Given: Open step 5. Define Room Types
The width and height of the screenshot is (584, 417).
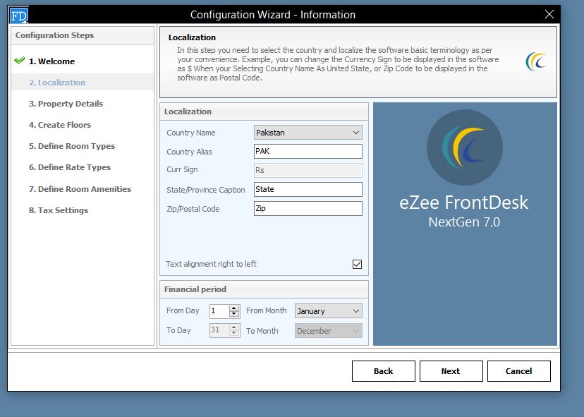Looking at the screenshot, I should pyautogui.click(x=72, y=146).
